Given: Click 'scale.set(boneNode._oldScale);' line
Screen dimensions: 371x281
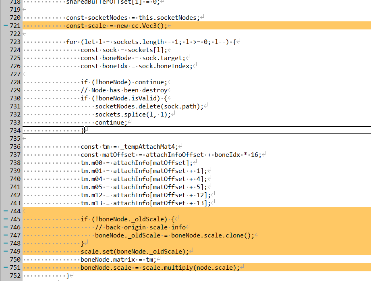Looking at the screenshot, I should pos(135,252).
